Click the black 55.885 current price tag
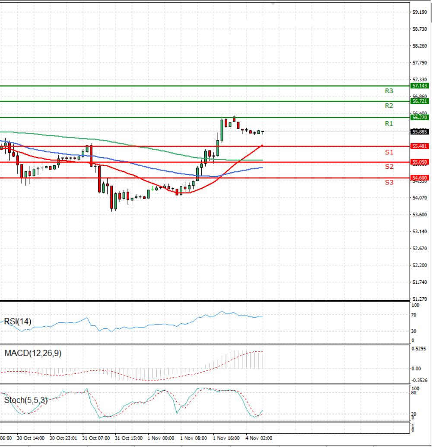The height and width of the screenshot is (447, 432). tap(419, 132)
